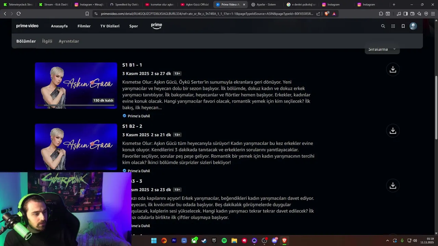Open the Brave Rewards triangle icon
The height and width of the screenshot is (246, 438).
[334, 14]
